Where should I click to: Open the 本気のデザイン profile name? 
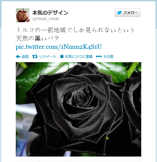pyautogui.click(x=50, y=13)
